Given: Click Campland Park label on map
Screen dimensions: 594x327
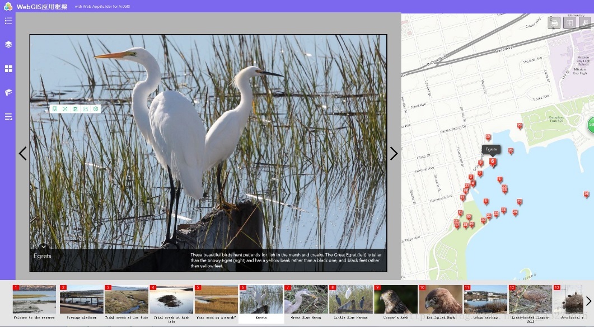Looking at the screenshot, I should coord(556,119).
